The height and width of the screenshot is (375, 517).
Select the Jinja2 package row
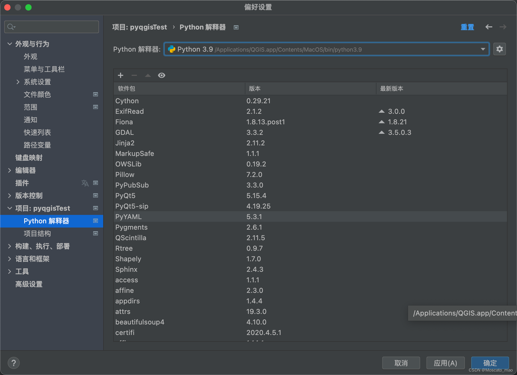coord(310,143)
